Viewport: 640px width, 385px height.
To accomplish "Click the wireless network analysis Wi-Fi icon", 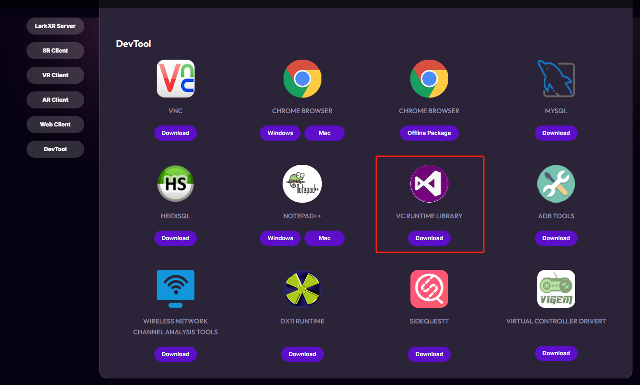I will click(x=176, y=289).
